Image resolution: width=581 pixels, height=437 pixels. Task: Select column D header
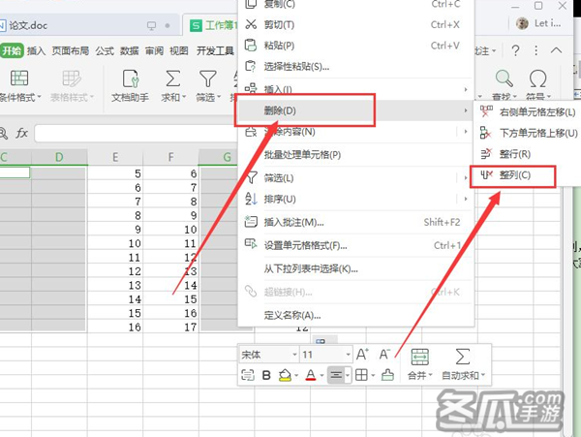click(x=59, y=157)
